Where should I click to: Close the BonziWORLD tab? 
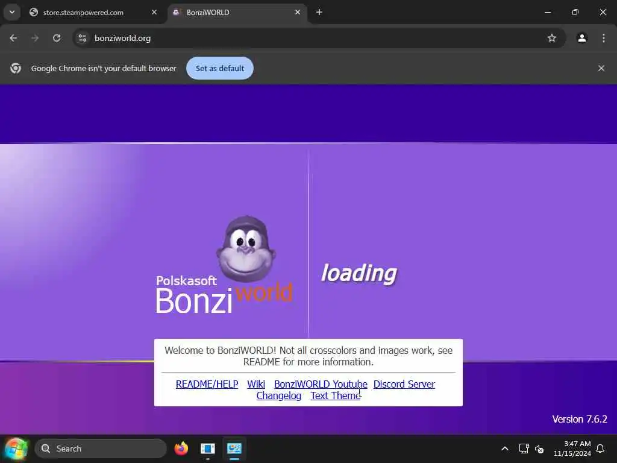[298, 12]
